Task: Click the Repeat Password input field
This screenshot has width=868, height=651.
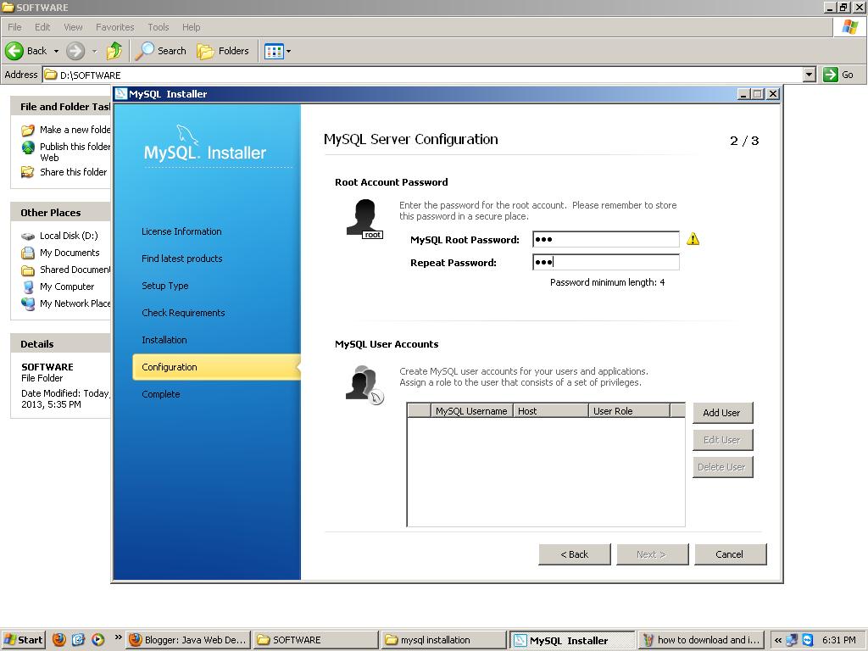Action: (605, 262)
